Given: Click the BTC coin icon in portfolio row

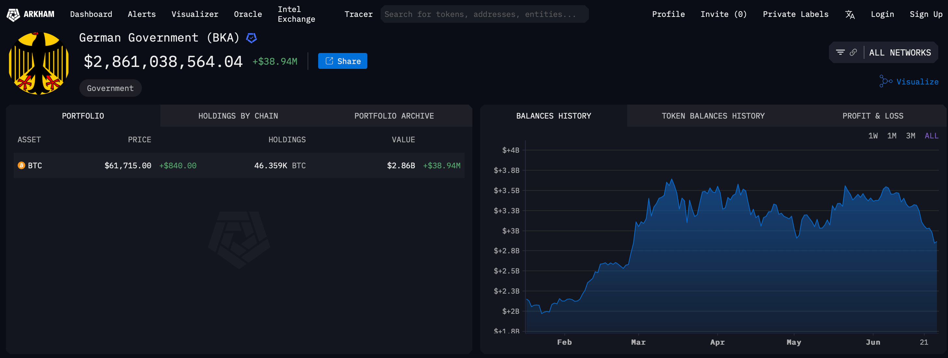Looking at the screenshot, I should 21,165.
